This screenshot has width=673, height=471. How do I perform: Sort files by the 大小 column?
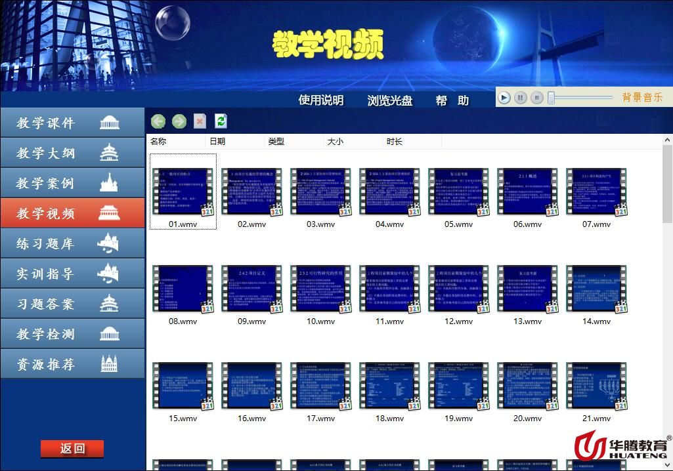tap(353, 142)
